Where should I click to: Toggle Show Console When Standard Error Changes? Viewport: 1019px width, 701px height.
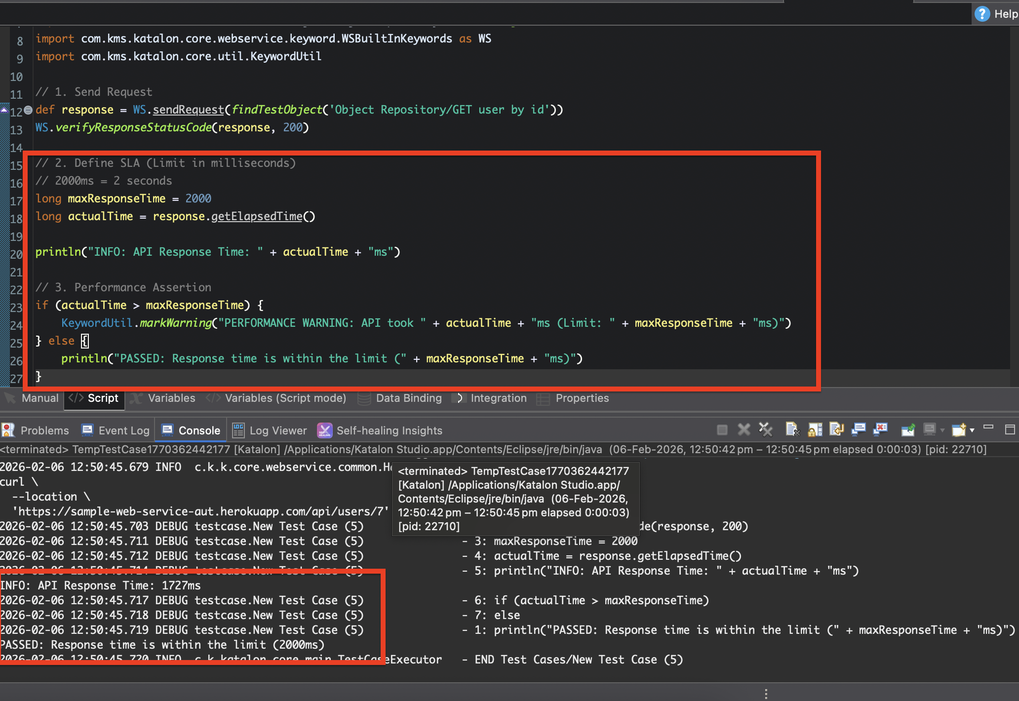(880, 429)
